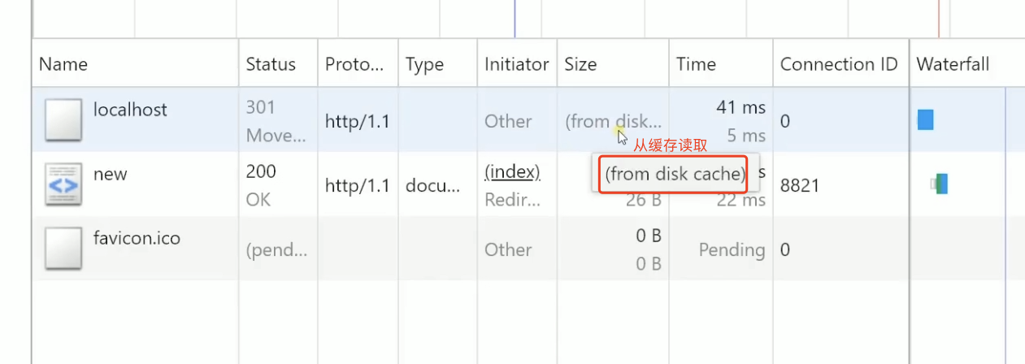Select the favicon.ico file icon
This screenshot has width=1025, height=364.
point(63,249)
